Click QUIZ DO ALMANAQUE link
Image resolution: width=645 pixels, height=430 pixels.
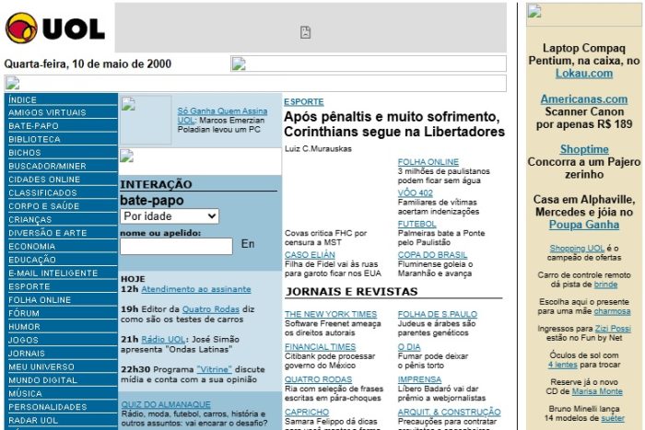(166, 404)
